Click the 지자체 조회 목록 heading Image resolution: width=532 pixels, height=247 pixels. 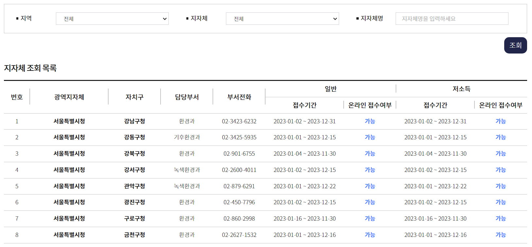pos(30,68)
